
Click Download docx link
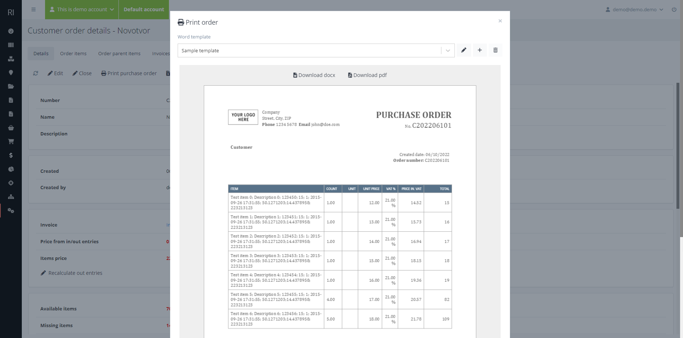[314, 75]
